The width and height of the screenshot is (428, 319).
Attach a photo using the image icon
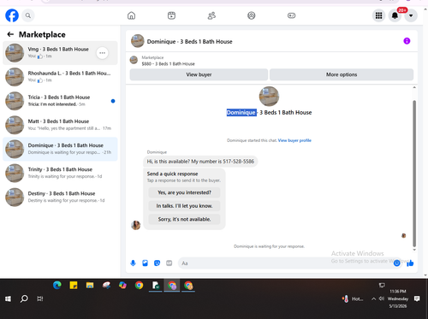145,263
